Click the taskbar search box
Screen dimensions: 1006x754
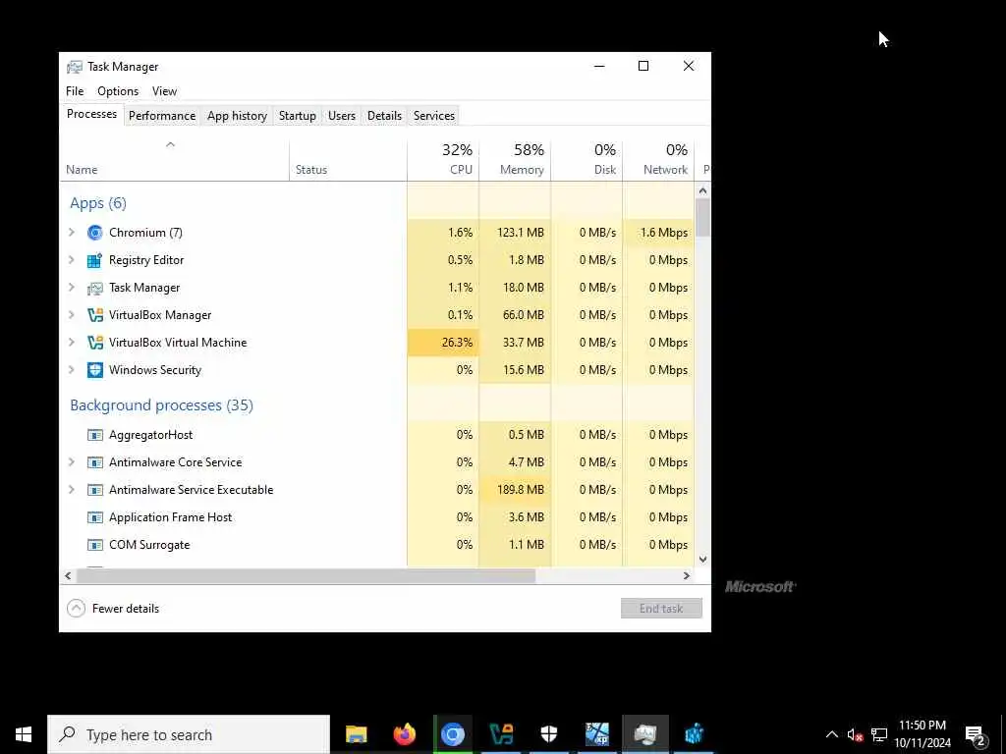189,734
